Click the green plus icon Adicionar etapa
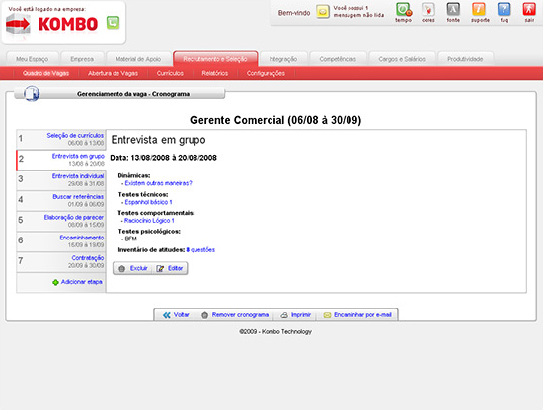 pos(55,282)
